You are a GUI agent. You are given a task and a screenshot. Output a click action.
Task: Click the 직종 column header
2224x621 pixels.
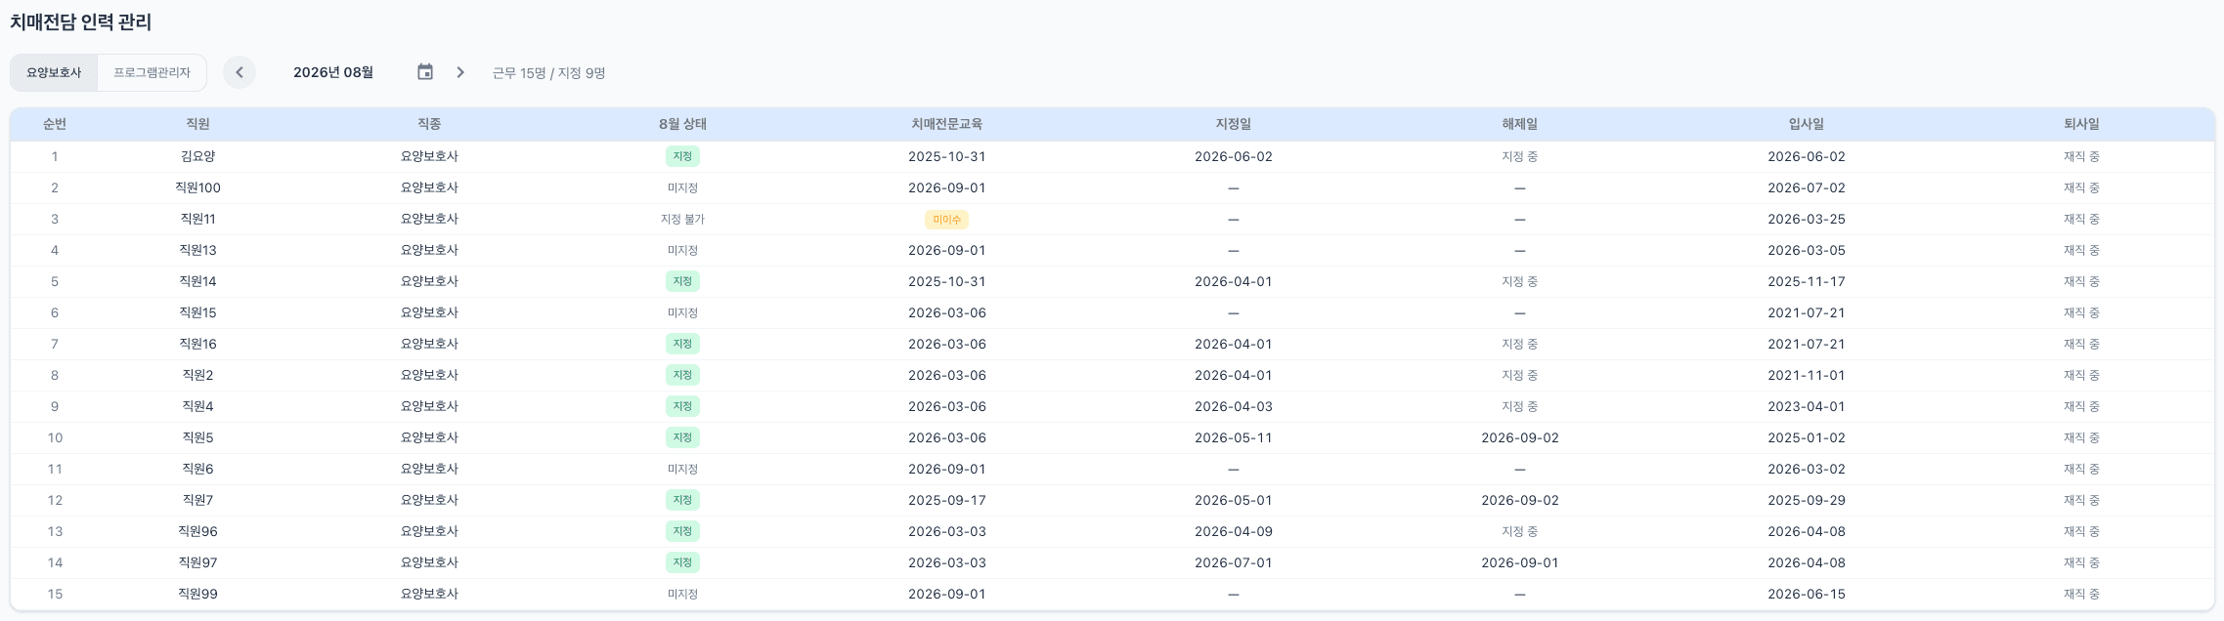429,124
